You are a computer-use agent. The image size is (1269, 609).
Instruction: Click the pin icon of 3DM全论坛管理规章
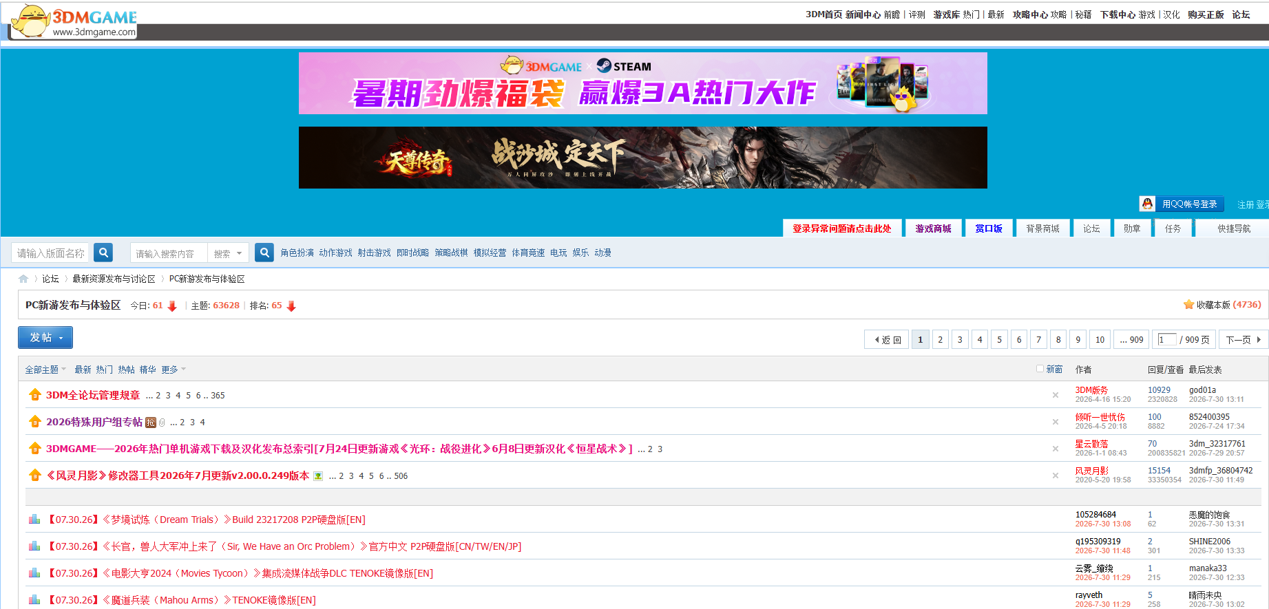35,394
